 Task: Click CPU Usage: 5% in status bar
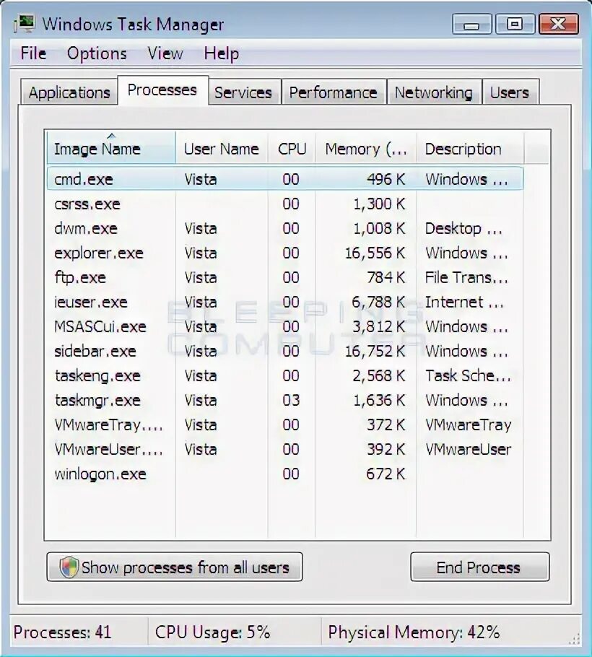[212, 632]
